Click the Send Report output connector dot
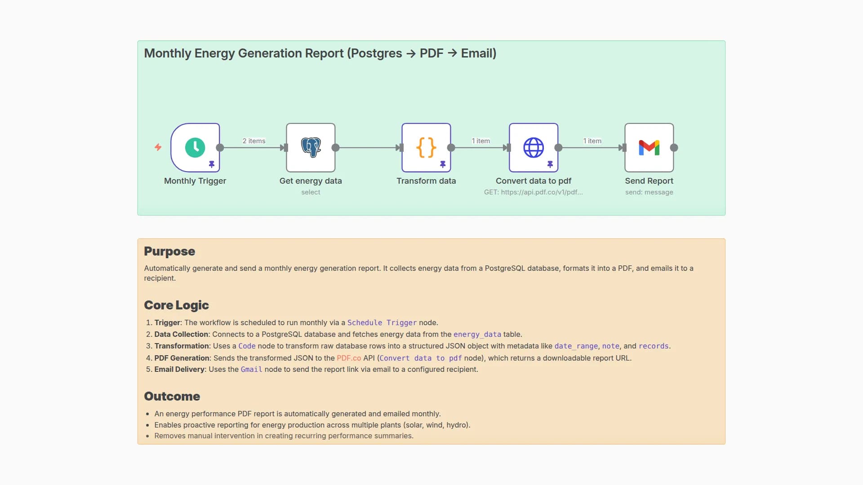 tap(674, 147)
